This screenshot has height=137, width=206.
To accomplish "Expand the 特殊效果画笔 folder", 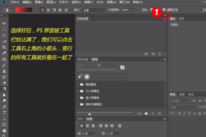I will coord(78,104).
